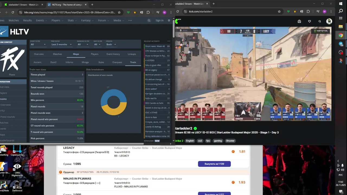The height and width of the screenshot is (195, 347).
Task: Expand Events menu in HLTV nav
Action: (x=41, y=20)
